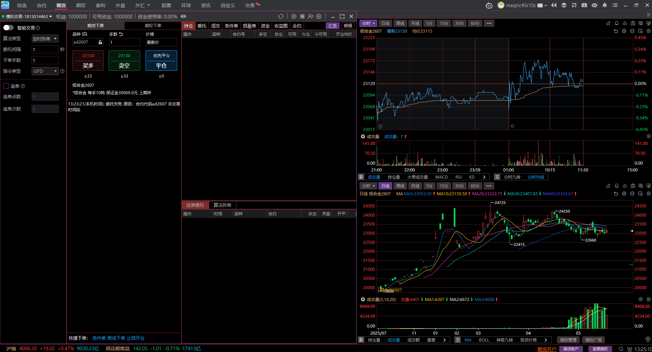The width and height of the screenshot is (652, 352).
Task: Click the 委托间隔 input field
Action: [45, 49]
